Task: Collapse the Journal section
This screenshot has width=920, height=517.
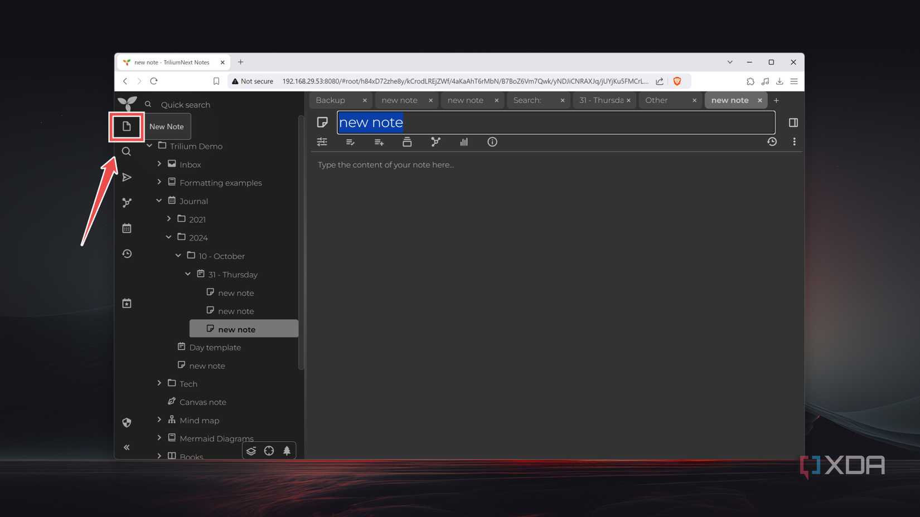Action: (159, 201)
